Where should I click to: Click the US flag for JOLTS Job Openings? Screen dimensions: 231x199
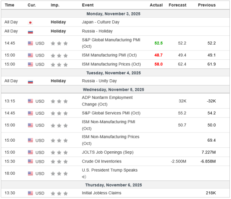pyautogui.click(x=30, y=152)
